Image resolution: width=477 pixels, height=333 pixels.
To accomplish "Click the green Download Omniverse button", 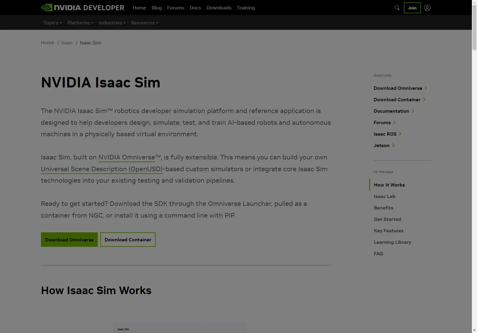I will click(69, 240).
